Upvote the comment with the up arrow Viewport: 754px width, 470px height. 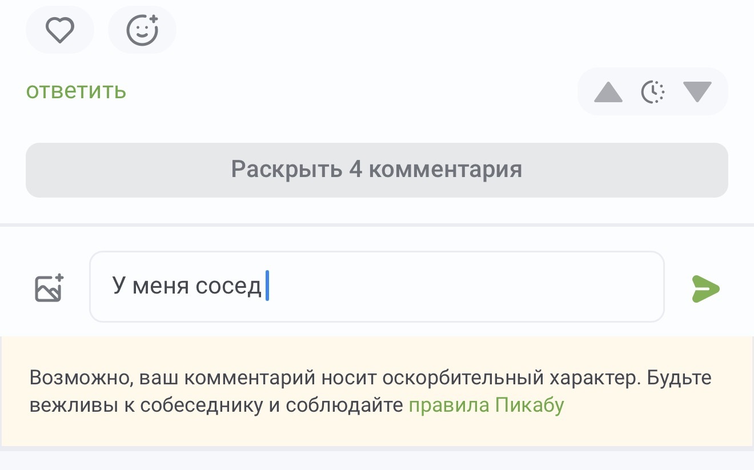tap(608, 92)
